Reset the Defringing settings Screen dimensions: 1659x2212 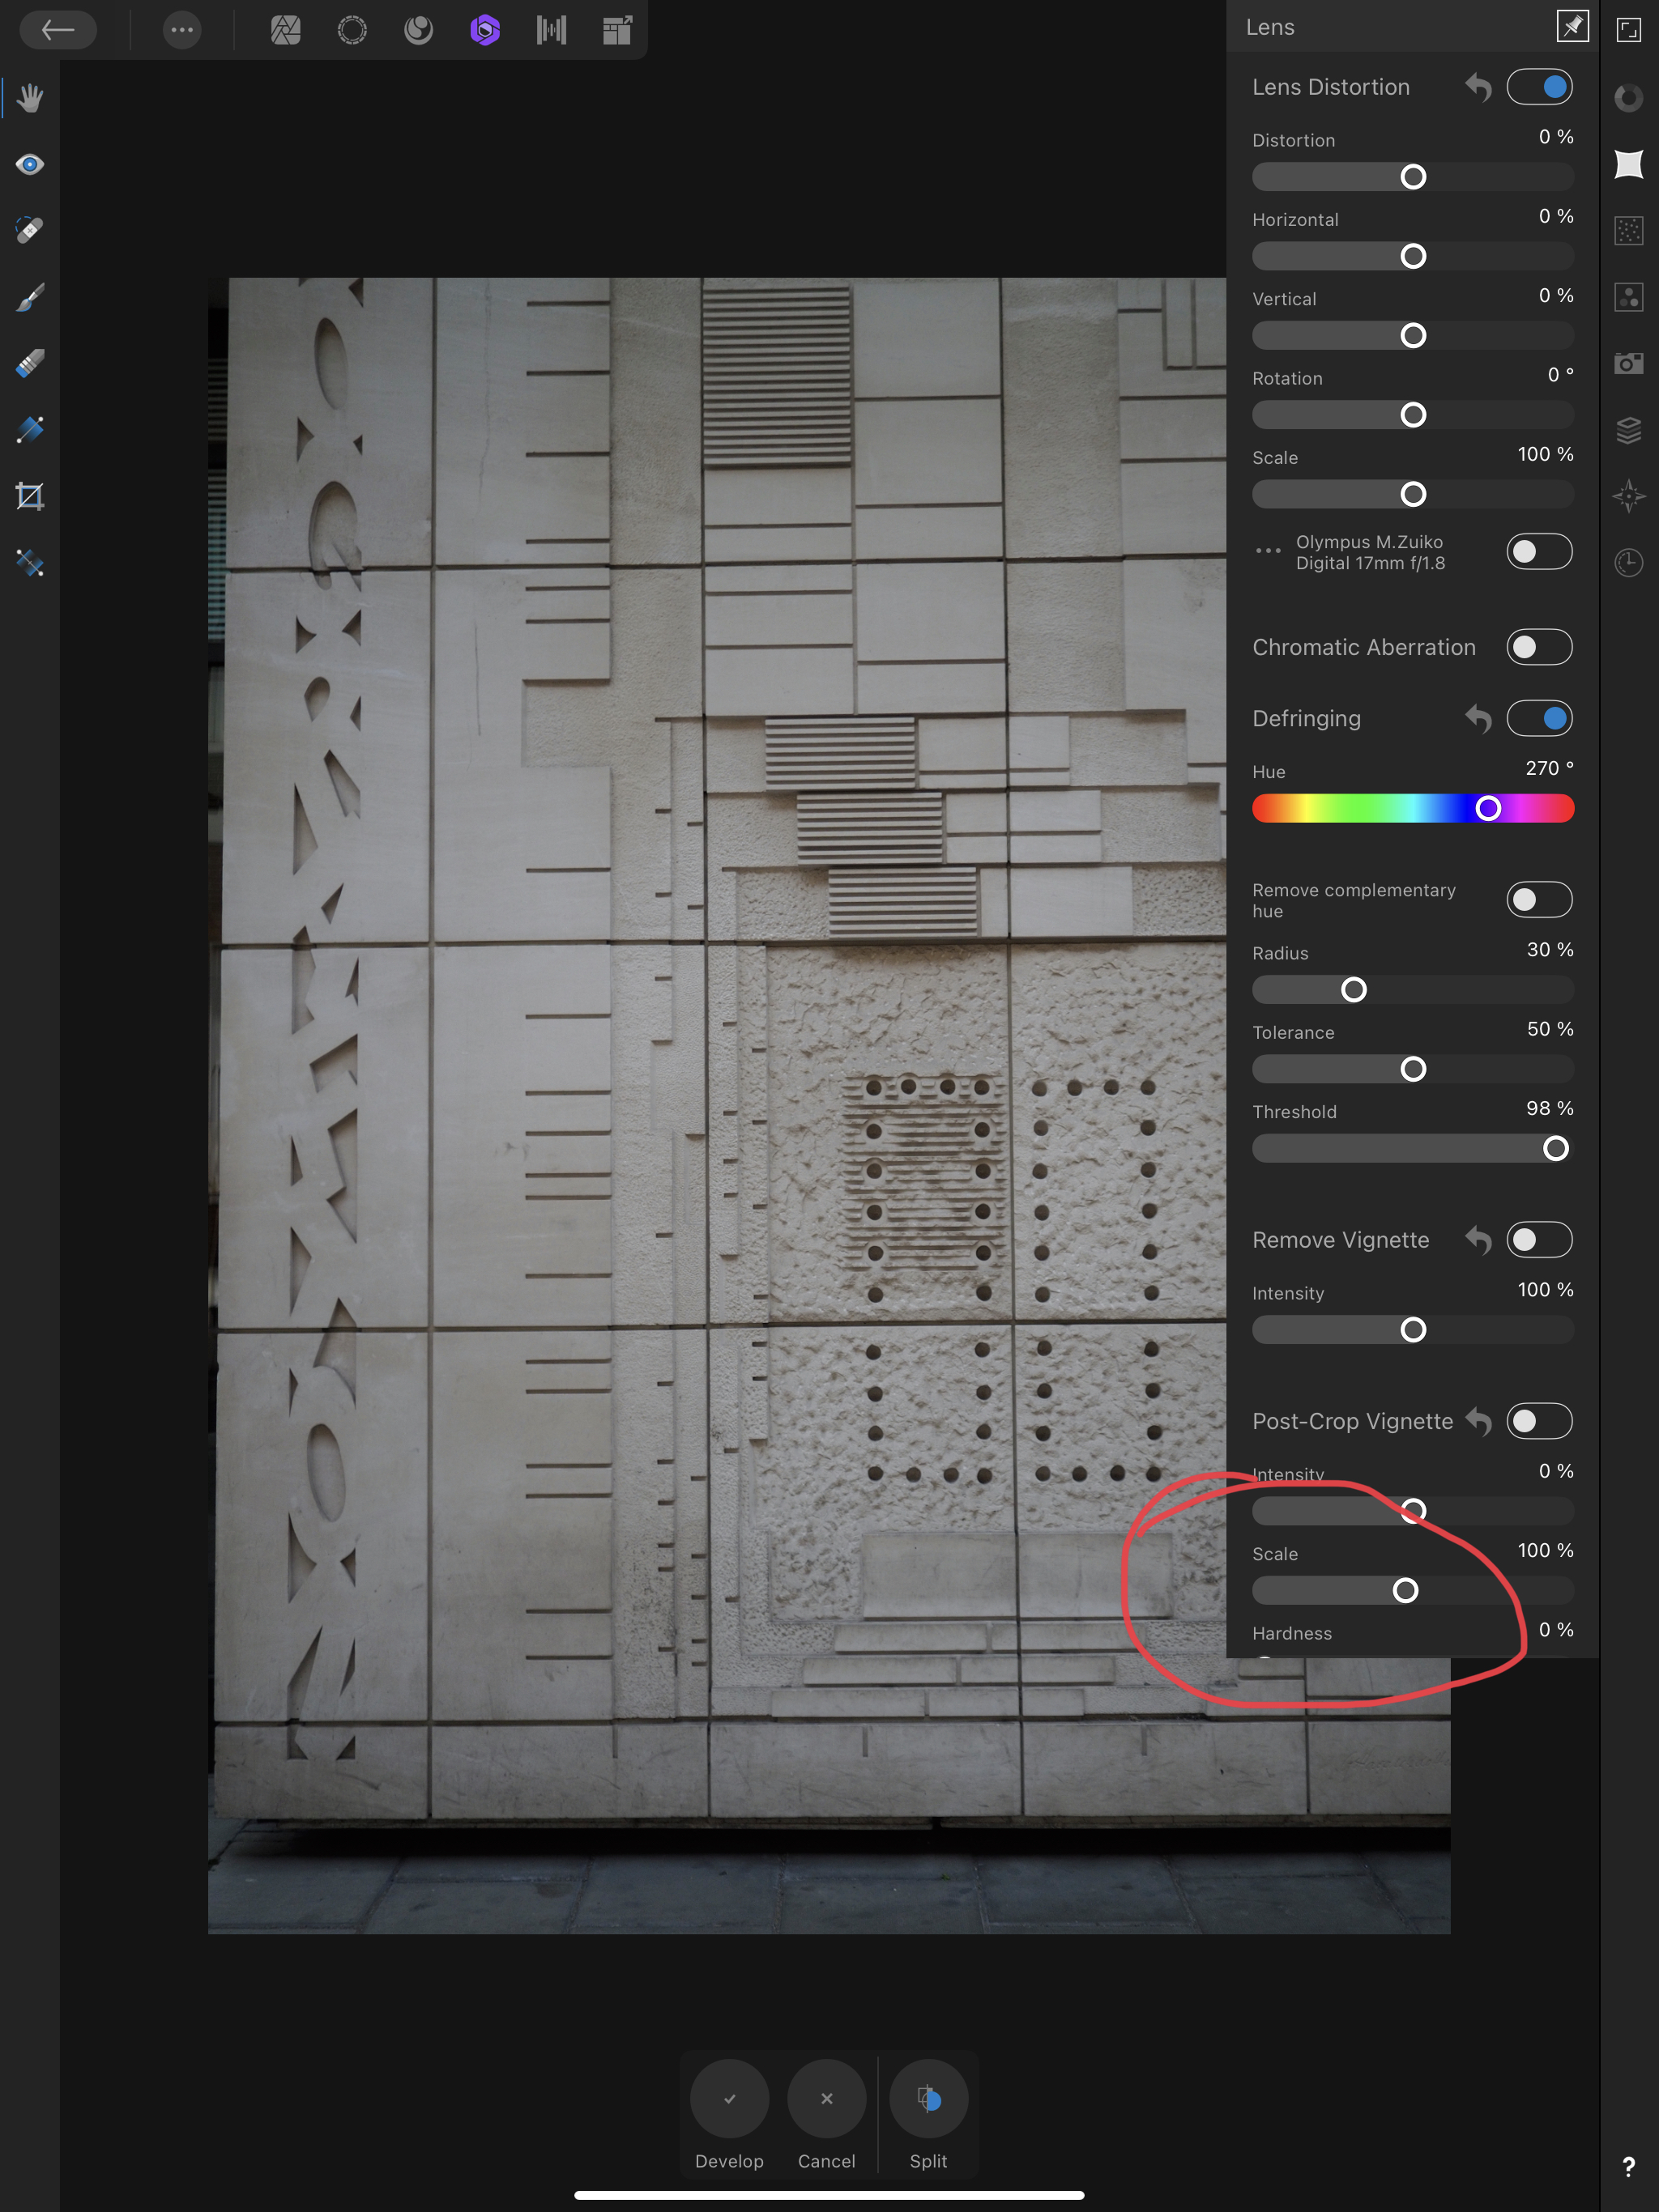(1479, 718)
